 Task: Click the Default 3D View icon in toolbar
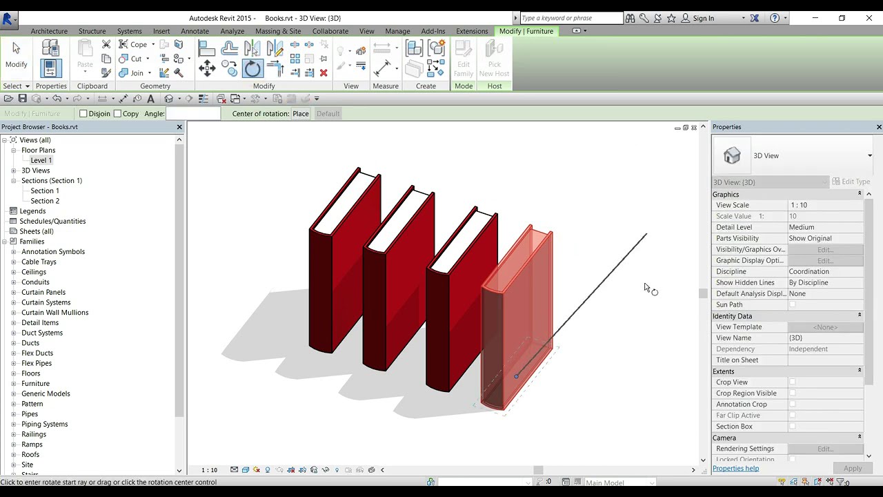pos(168,99)
